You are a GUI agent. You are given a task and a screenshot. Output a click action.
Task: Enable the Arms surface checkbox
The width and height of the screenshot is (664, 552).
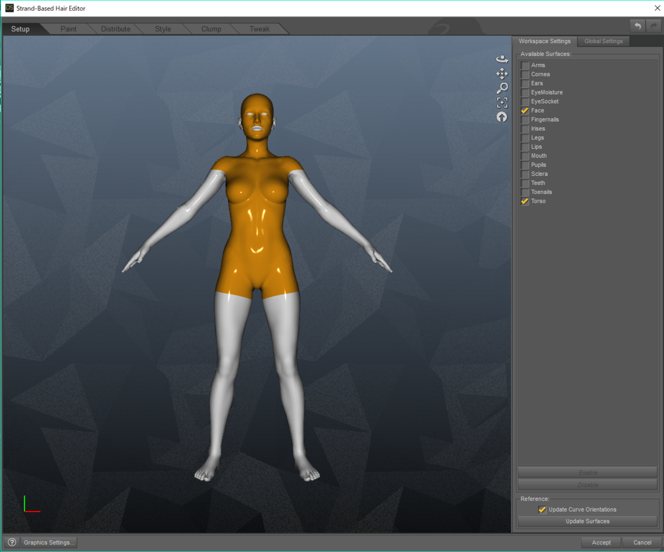525,65
